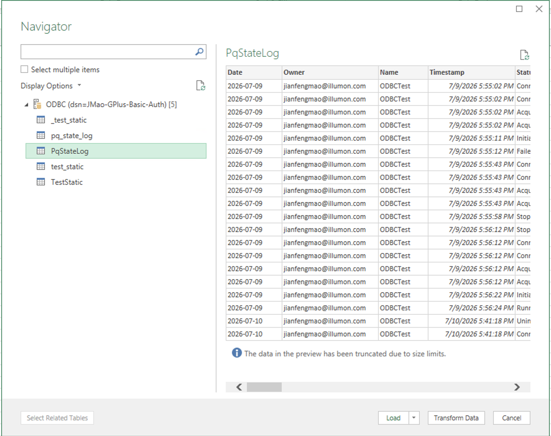The height and width of the screenshot is (436, 551).
Task: Click the 7/9/2026 5:56:24 PM timestamp cell
Action: pos(472,308)
